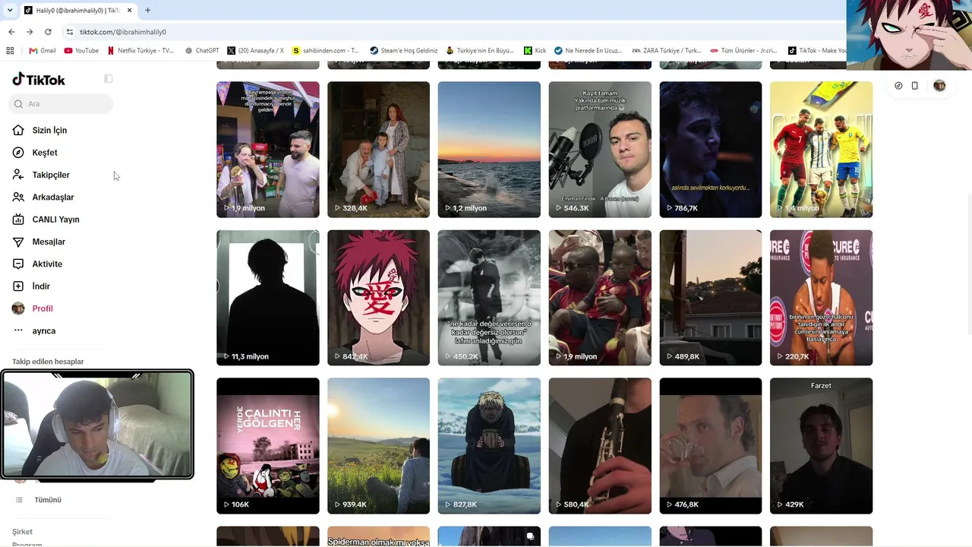Screen dimensions: 972x547
Task: Select İndir in the sidebar
Action: 41,286
